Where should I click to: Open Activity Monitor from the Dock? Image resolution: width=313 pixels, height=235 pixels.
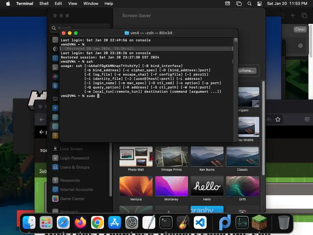(x=242, y=222)
